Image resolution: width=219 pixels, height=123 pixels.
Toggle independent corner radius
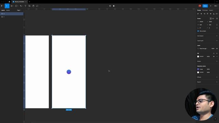(x=217, y=28)
